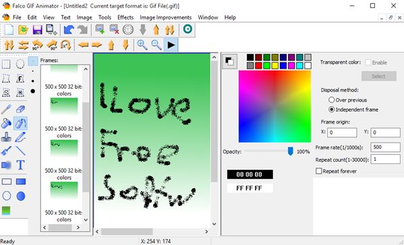Viewport: 404px width, 245px height.
Task: Select the filled ellipse shape tool
Action: pos(21,196)
